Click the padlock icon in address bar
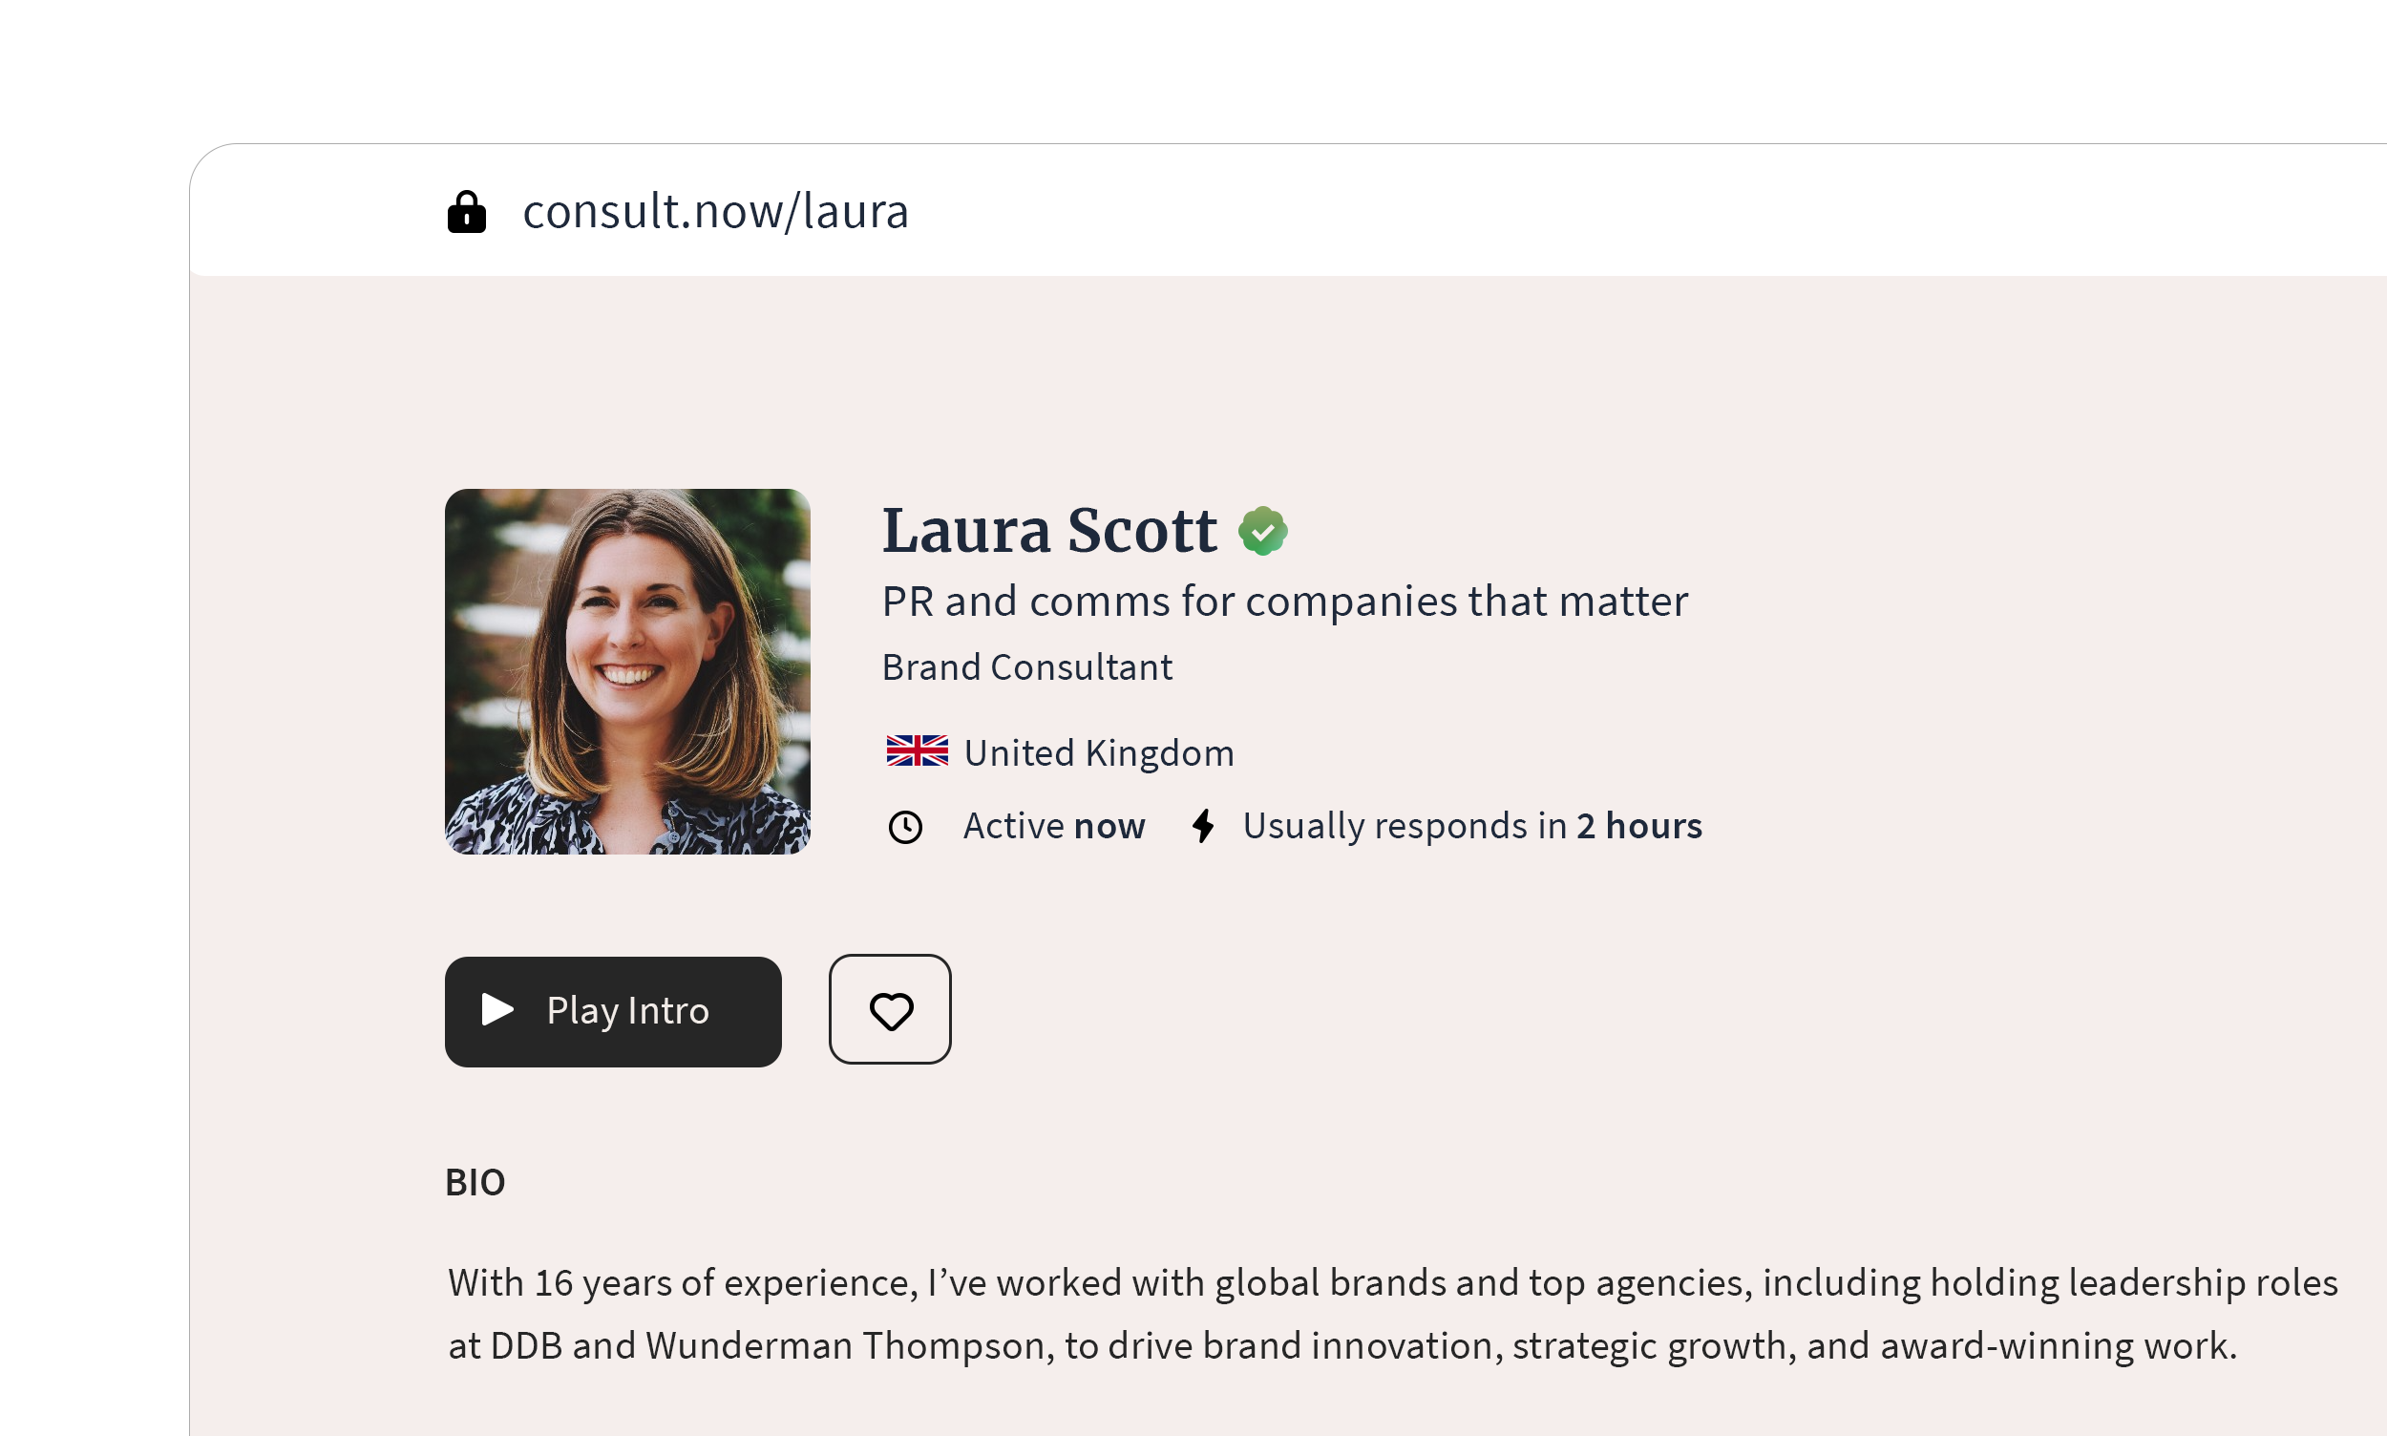The image size is (2387, 1436). [466, 212]
